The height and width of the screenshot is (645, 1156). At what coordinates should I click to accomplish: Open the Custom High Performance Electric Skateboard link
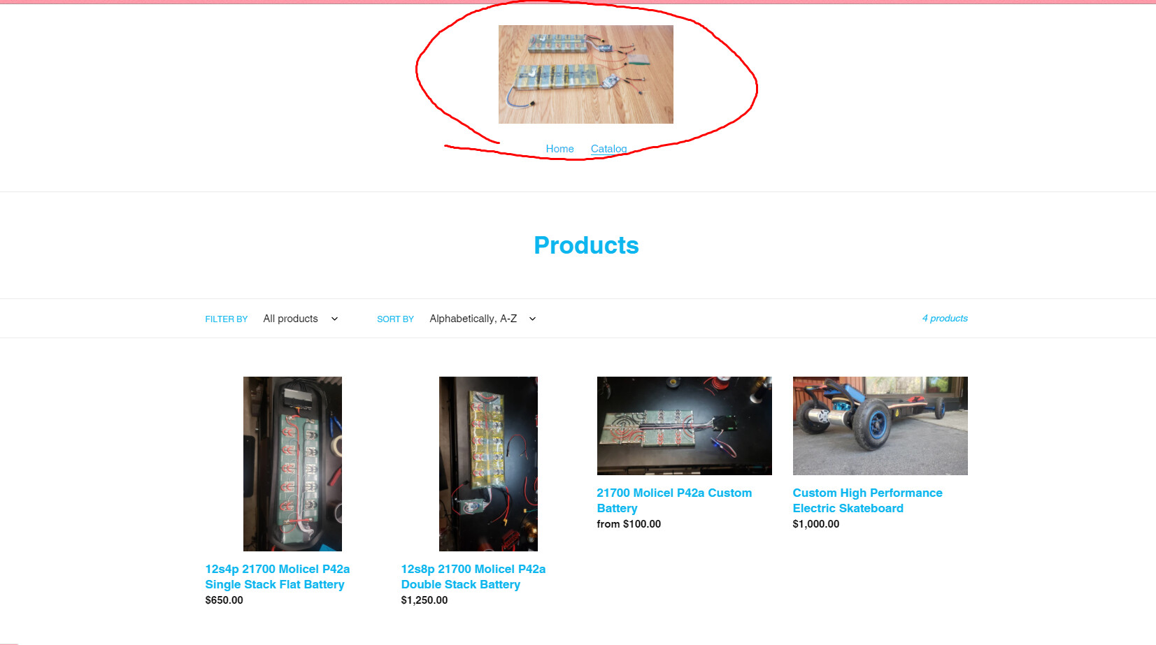point(867,500)
